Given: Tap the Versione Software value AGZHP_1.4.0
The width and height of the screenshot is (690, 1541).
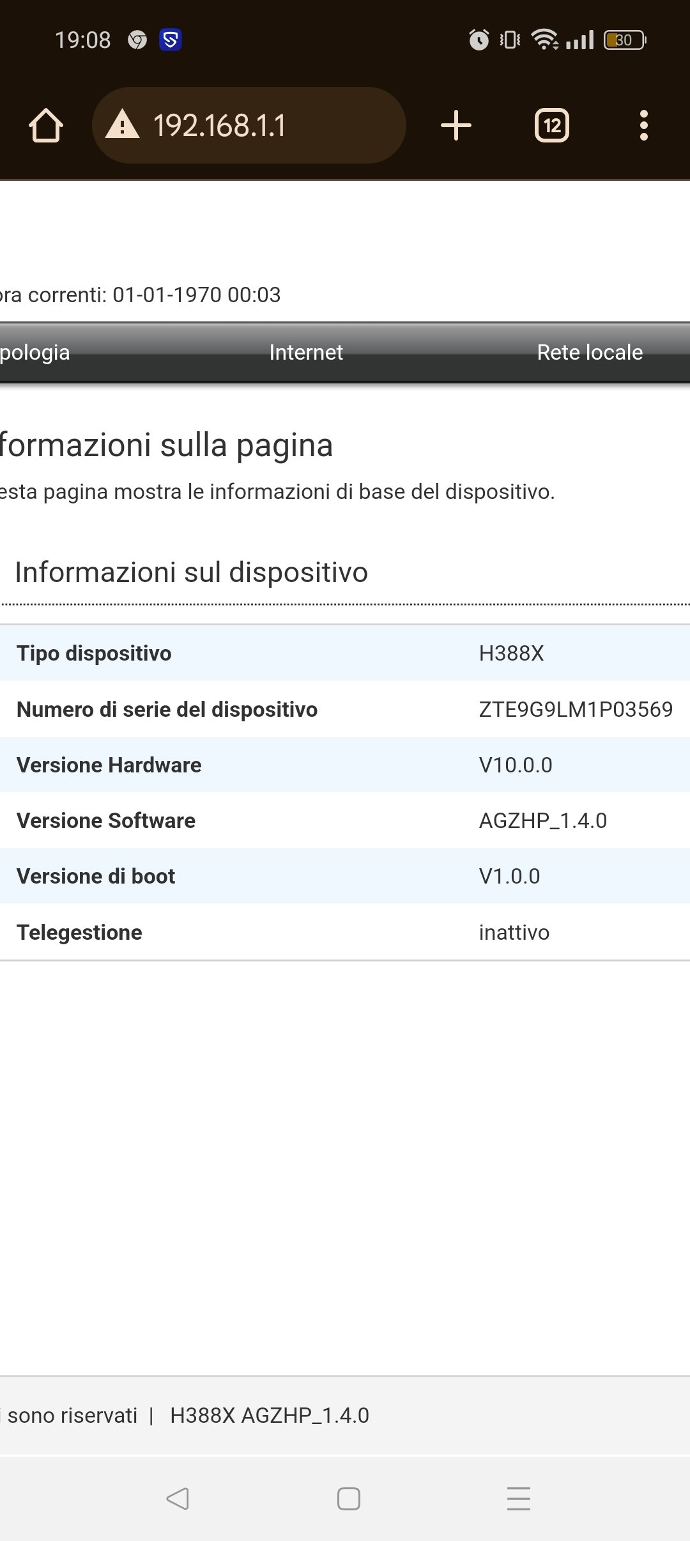Looking at the screenshot, I should tap(543, 820).
